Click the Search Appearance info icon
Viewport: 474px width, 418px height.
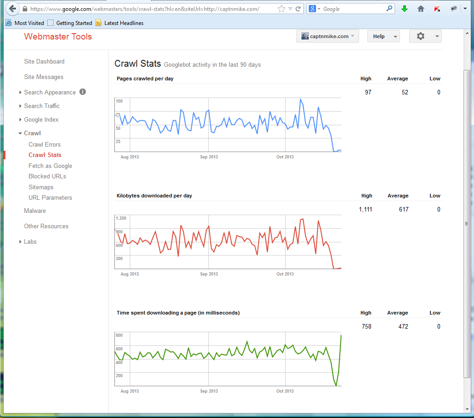coord(83,92)
